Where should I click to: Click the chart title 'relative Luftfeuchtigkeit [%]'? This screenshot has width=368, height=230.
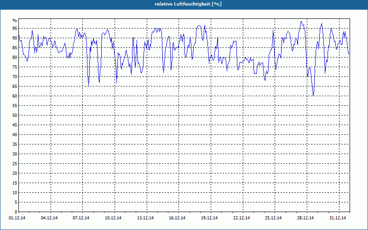tap(188, 4)
